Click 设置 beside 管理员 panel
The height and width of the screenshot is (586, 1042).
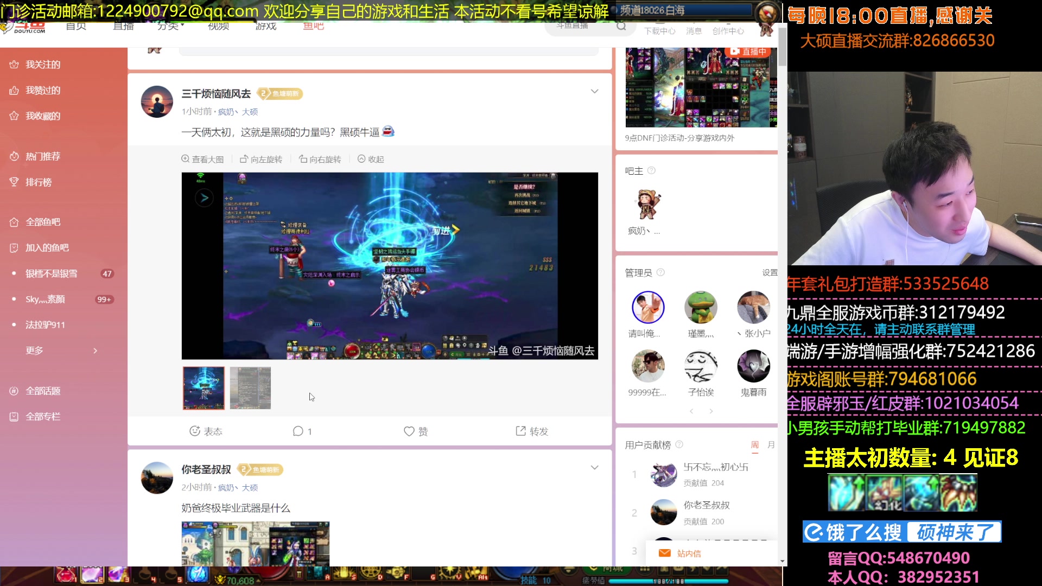[770, 272]
